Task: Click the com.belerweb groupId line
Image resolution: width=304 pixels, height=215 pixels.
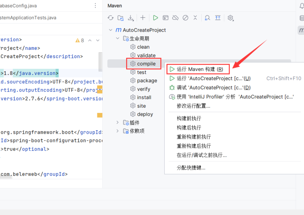Action: [x=34, y=174]
